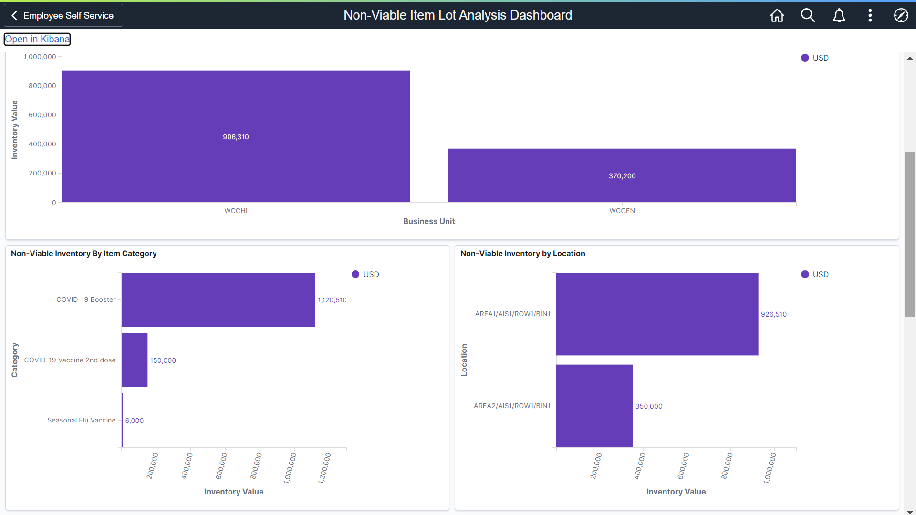Open the vertical three-dot actions menu
The width and height of the screenshot is (916, 515).
(870, 15)
